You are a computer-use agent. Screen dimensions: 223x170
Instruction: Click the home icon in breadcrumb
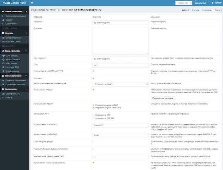click(x=183, y=10)
